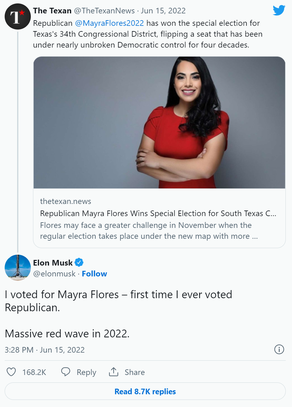Click the @elonmusk handle
Screen dimensions: 292x407
pyautogui.click(x=54, y=274)
